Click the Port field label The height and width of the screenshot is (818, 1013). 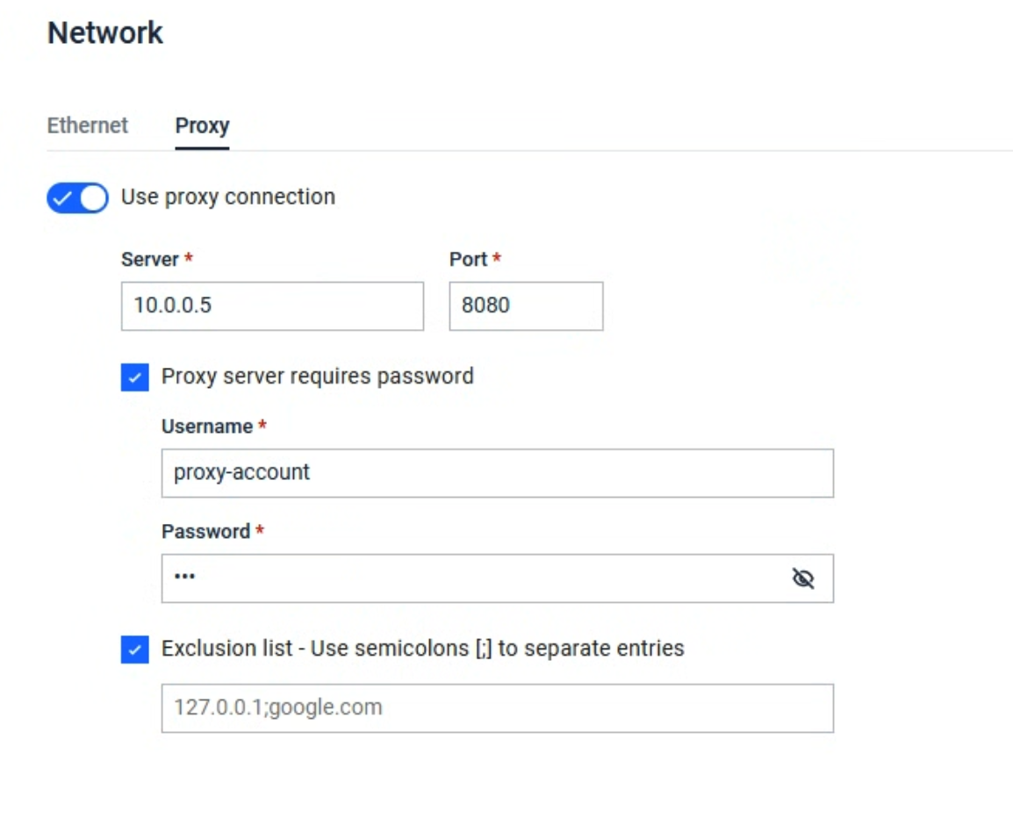pyautogui.click(x=469, y=259)
